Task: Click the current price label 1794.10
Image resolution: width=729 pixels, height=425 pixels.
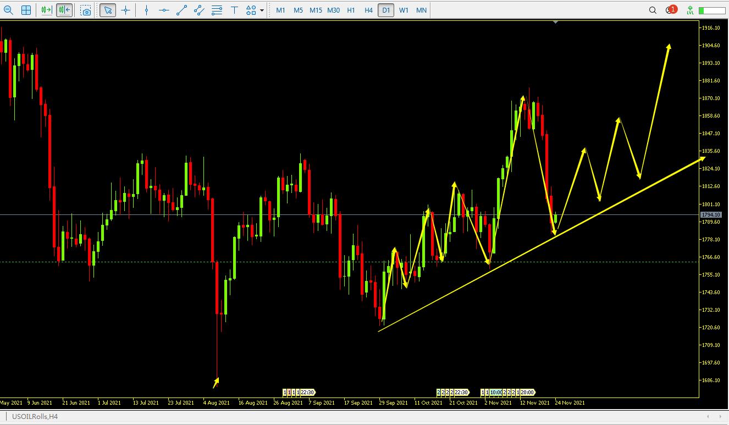Action: point(710,214)
